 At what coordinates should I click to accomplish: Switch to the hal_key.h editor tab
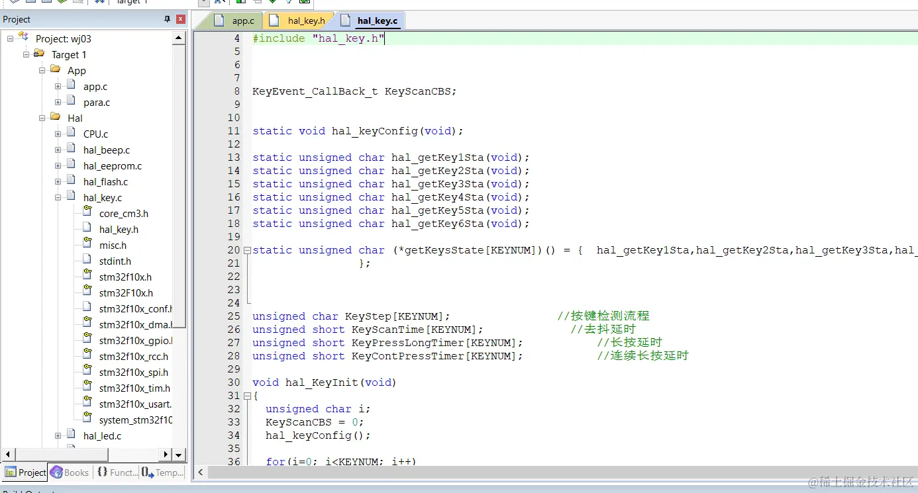(x=299, y=21)
